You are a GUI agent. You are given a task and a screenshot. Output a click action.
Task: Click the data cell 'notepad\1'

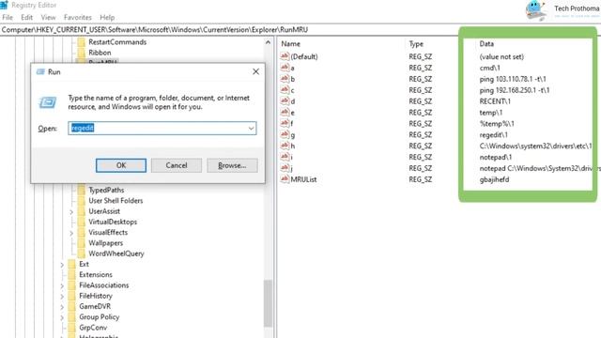click(496, 157)
